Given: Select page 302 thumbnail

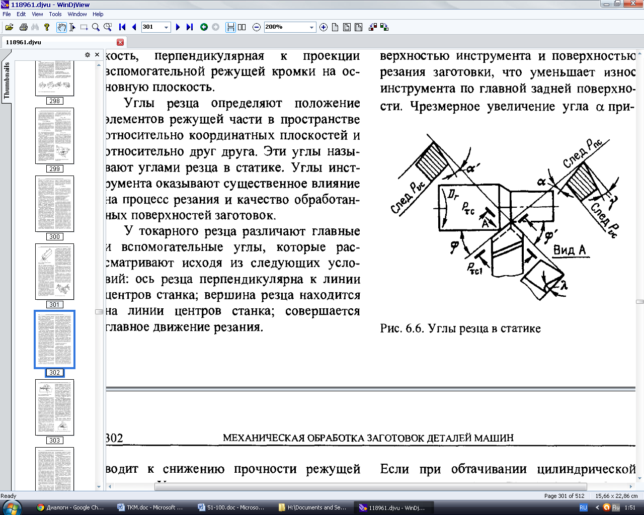Looking at the screenshot, I should point(54,339).
